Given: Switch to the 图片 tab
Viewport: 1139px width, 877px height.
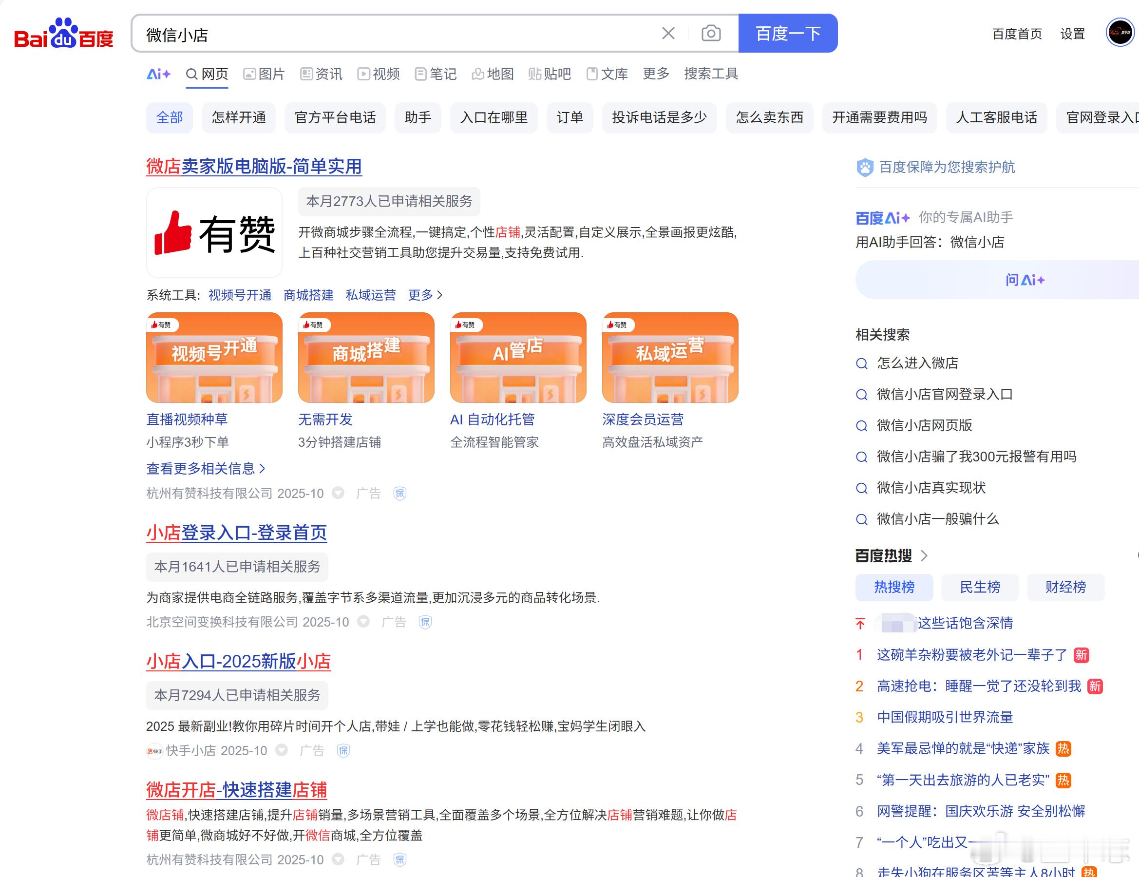Looking at the screenshot, I should coord(265,74).
